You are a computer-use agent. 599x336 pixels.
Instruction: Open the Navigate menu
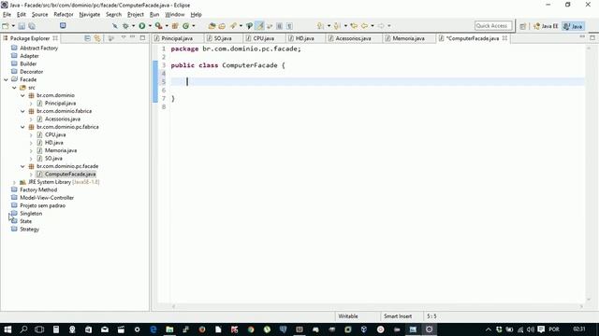[90, 15]
